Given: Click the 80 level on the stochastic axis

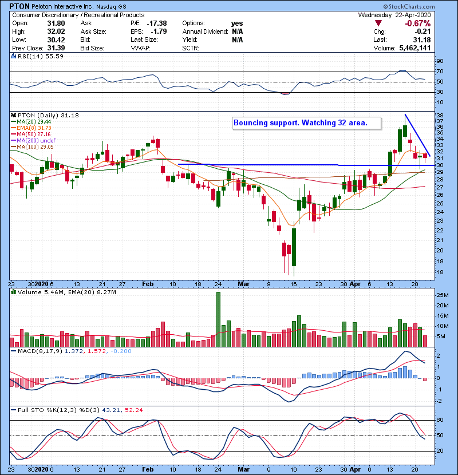Looking at the screenshot, I should [x=440, y=420].
